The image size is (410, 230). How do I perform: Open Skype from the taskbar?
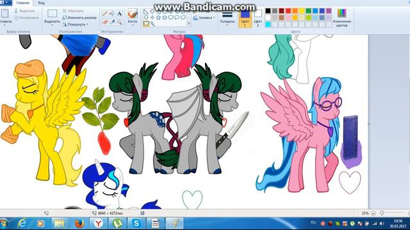click(x=136, y=223)
